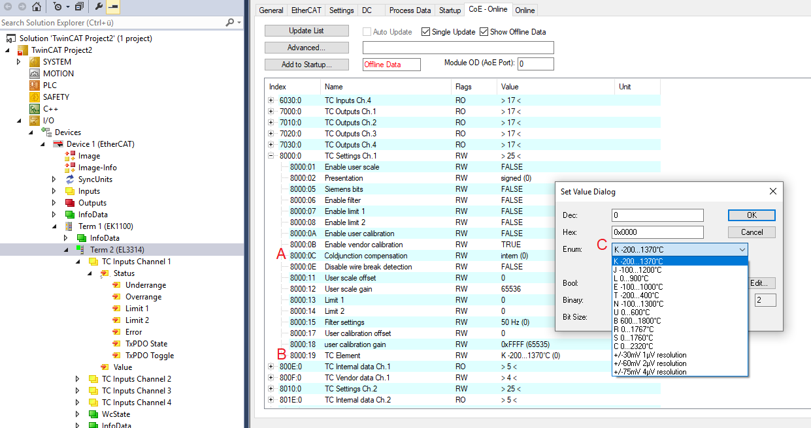Click the WcState green icon
The height and width of the screenshot is (428, 811).
93,414
